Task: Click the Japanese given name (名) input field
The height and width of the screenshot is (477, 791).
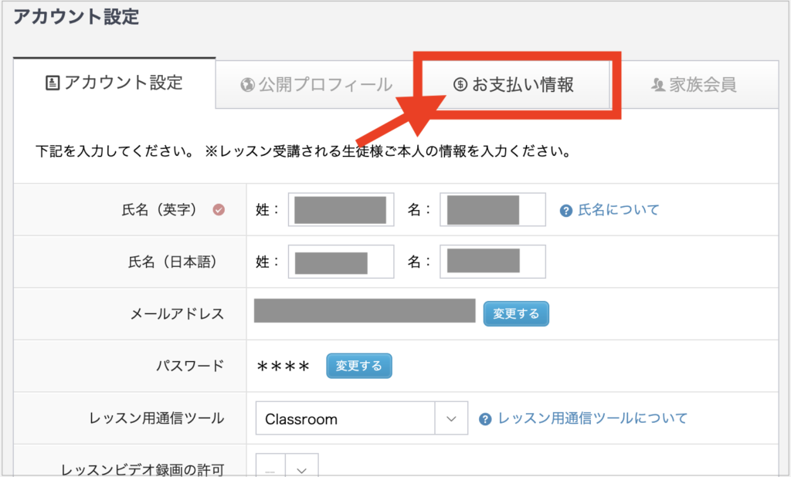Action: tap(493, 261)
